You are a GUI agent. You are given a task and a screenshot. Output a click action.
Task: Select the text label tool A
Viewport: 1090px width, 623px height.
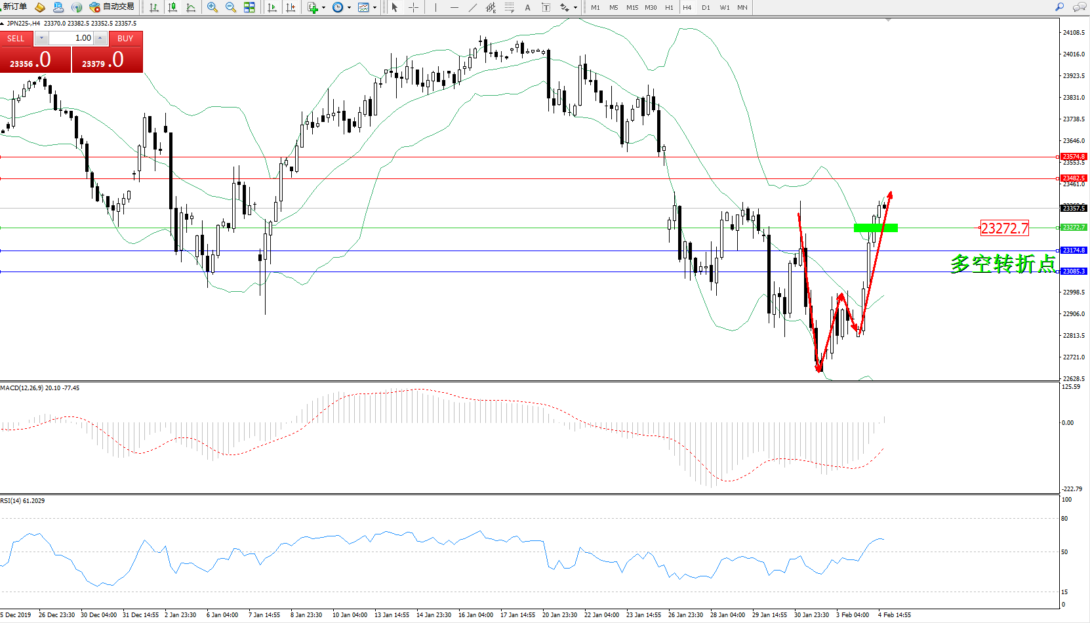[527, 7]
